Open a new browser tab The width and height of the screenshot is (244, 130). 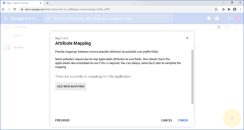coord(47,3)
